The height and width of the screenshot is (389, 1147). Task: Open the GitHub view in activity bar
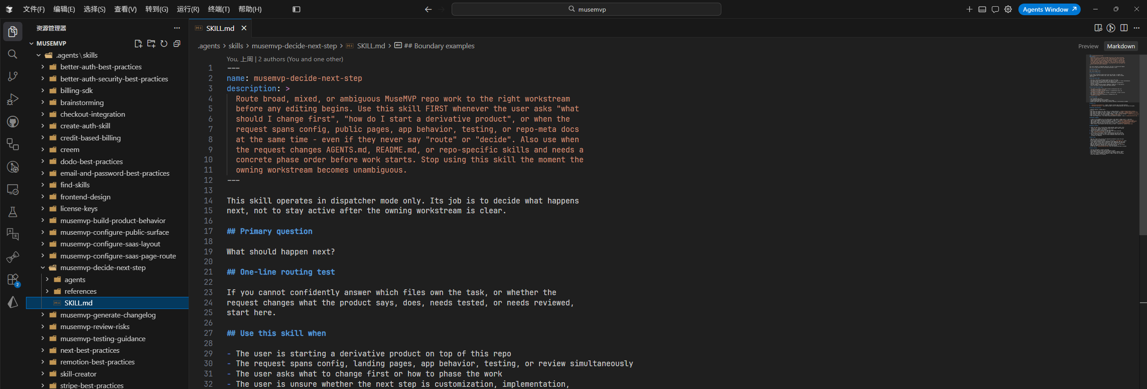(x=13, y=122)
